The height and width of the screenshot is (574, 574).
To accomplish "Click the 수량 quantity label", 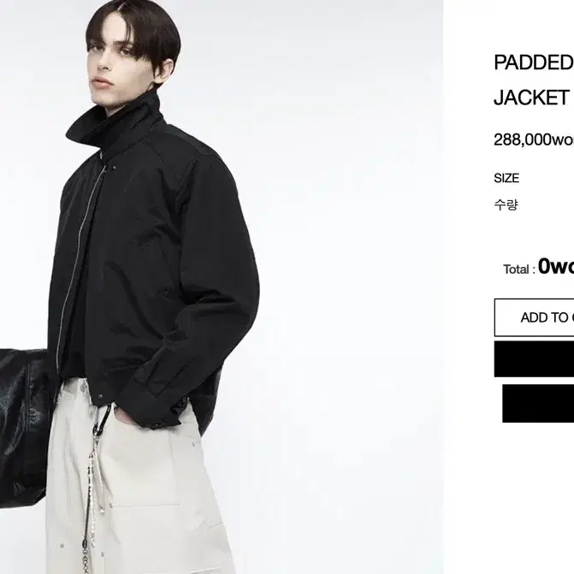I will (x=506, y=204).
